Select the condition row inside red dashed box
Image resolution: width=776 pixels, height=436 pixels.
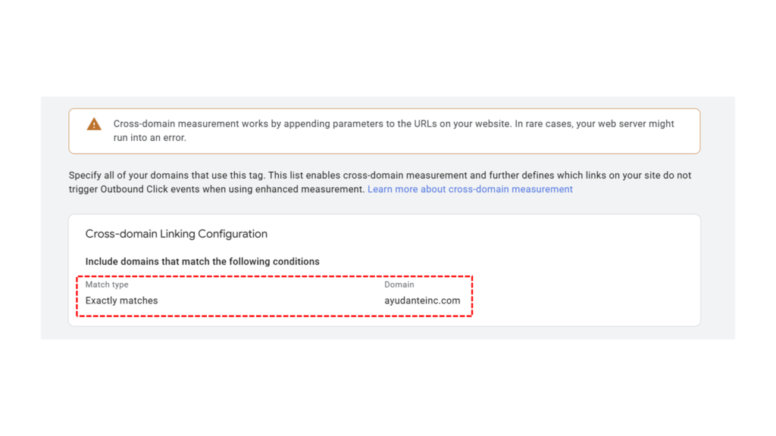pos(274,296)
